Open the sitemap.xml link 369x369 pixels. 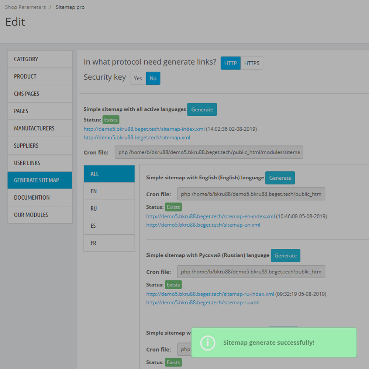[137, 137]
